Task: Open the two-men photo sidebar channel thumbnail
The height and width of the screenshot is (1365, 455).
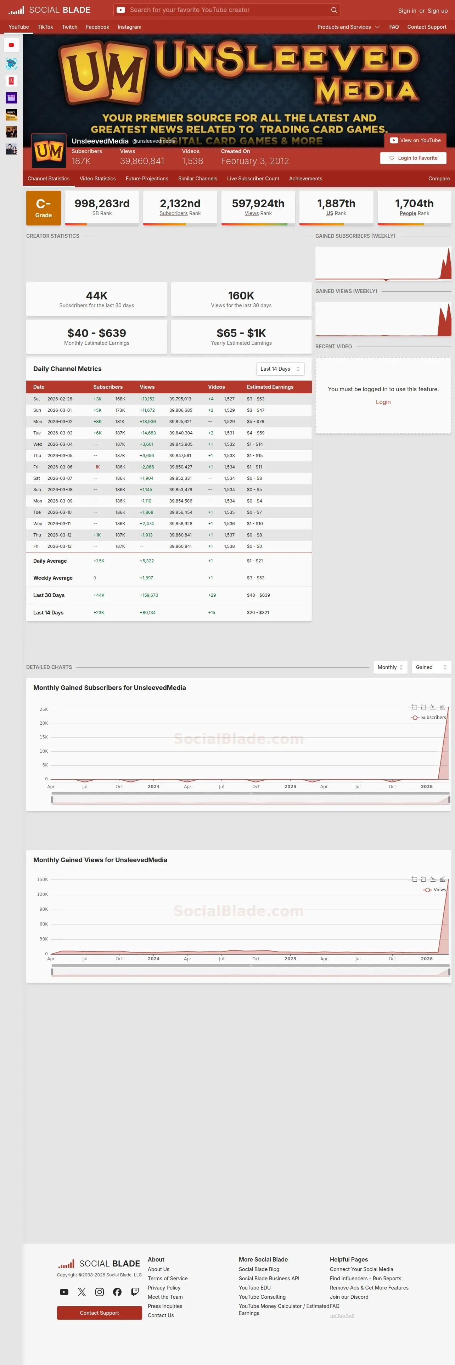Action: pyautogui.click(x=11, y=131)
